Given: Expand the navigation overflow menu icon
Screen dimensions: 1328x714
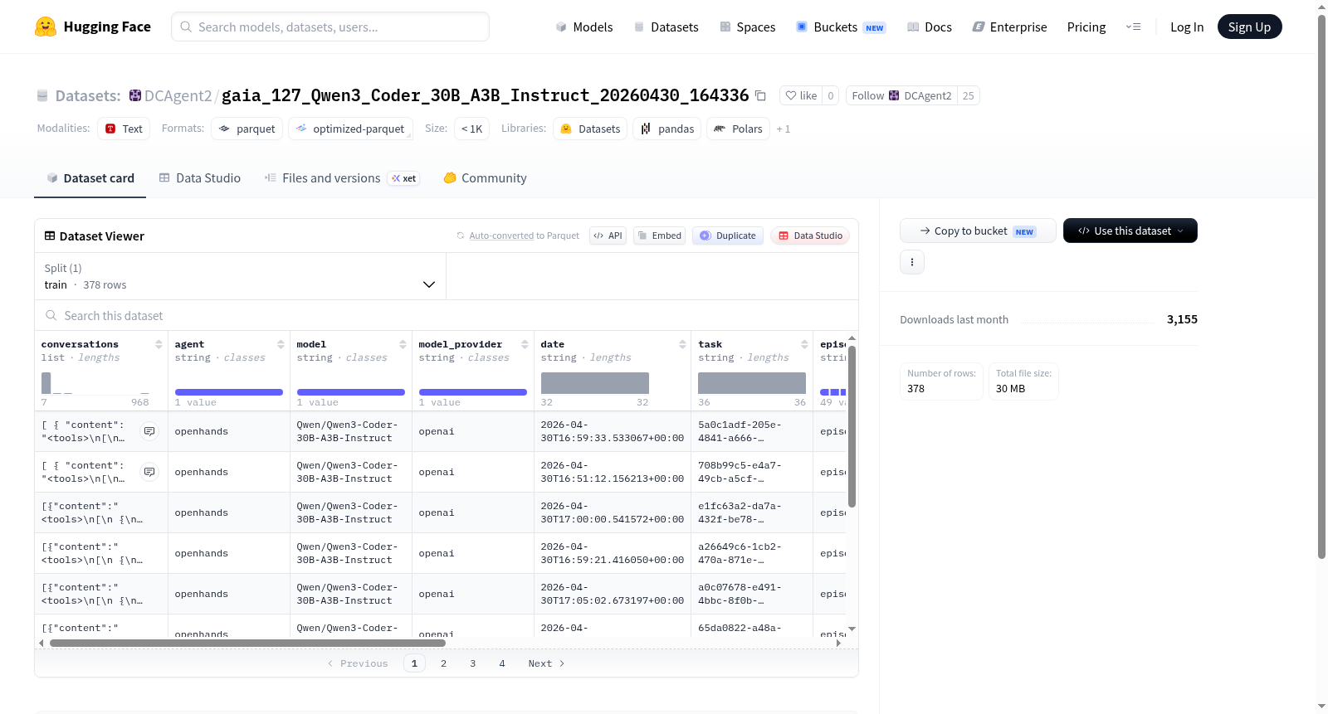Looking at the screenshot, I should click(x=1133, y=27).
